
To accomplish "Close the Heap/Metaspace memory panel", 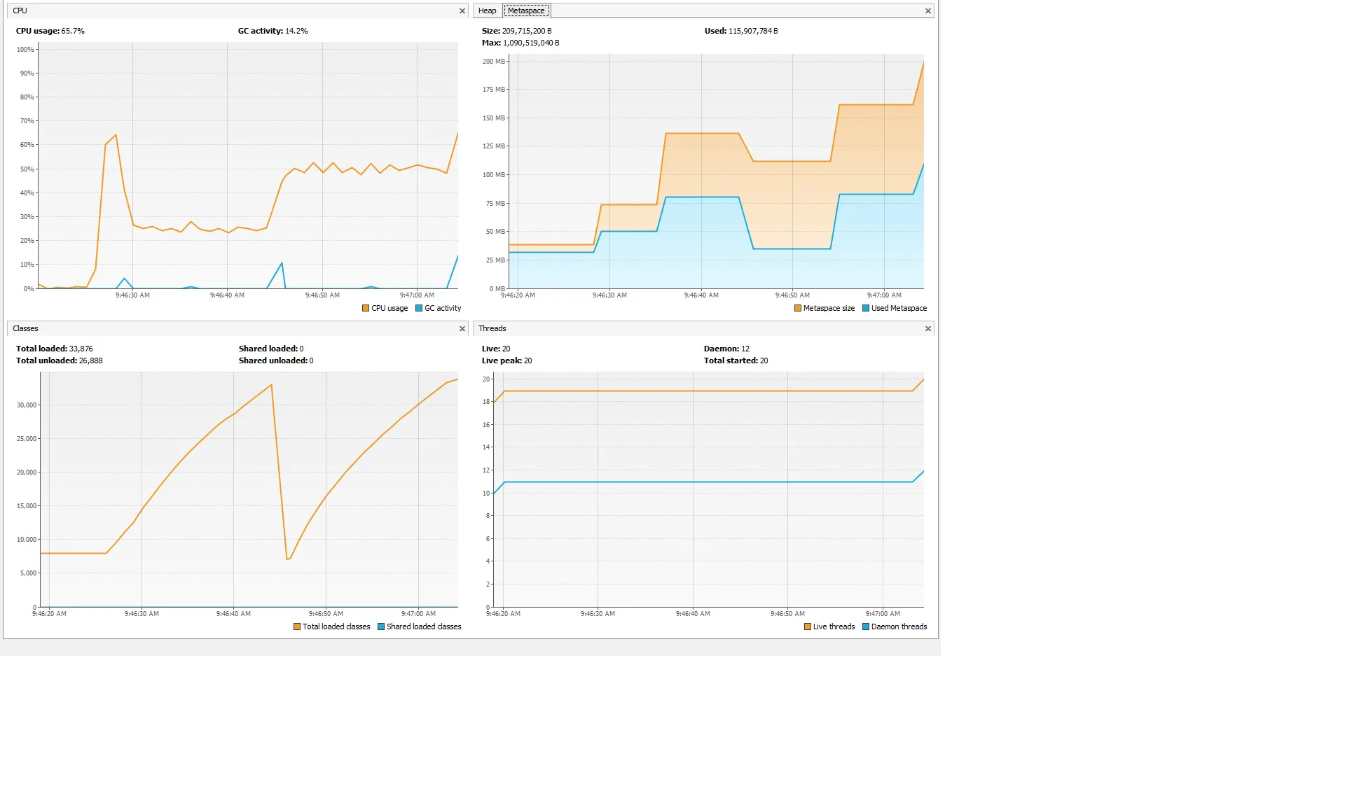I will point(927,11).
